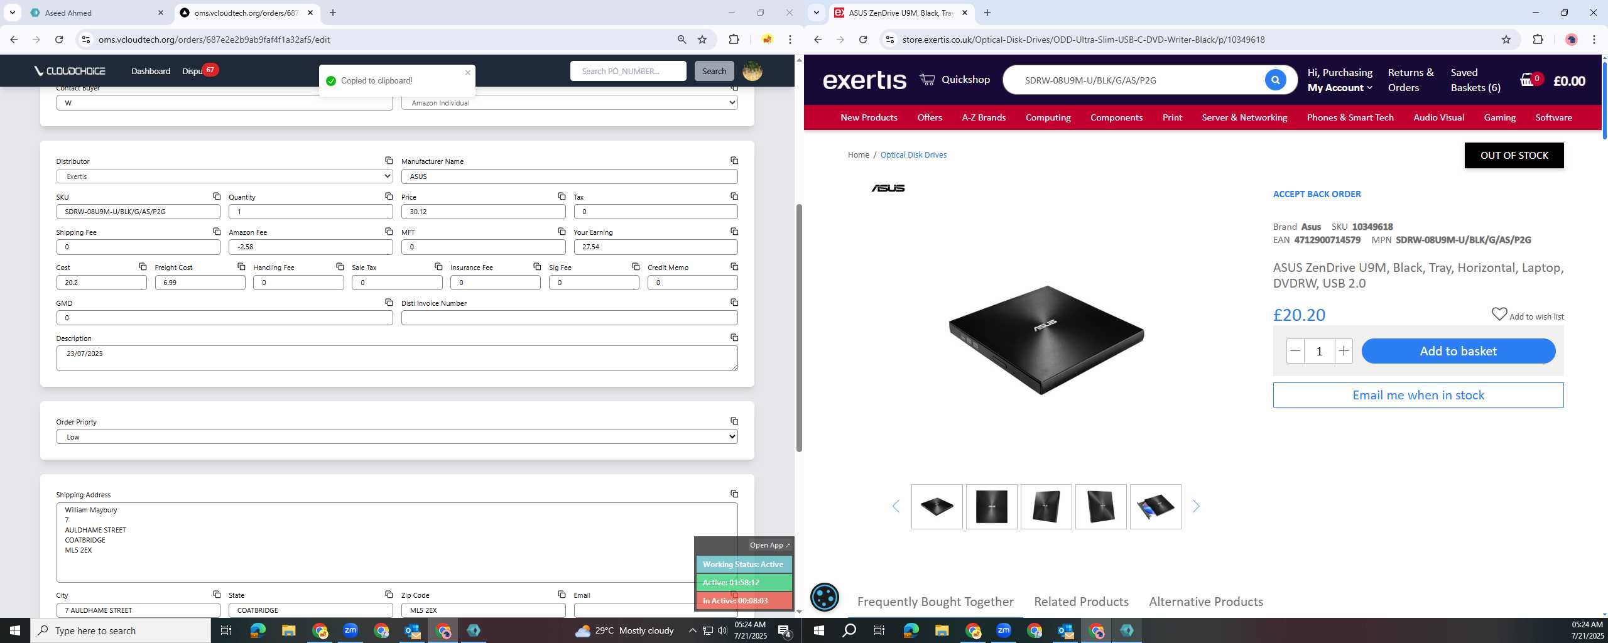Copy the Quantity field value
The height and width of the screenshot is (643, 1608).
[x=389, y=197]
